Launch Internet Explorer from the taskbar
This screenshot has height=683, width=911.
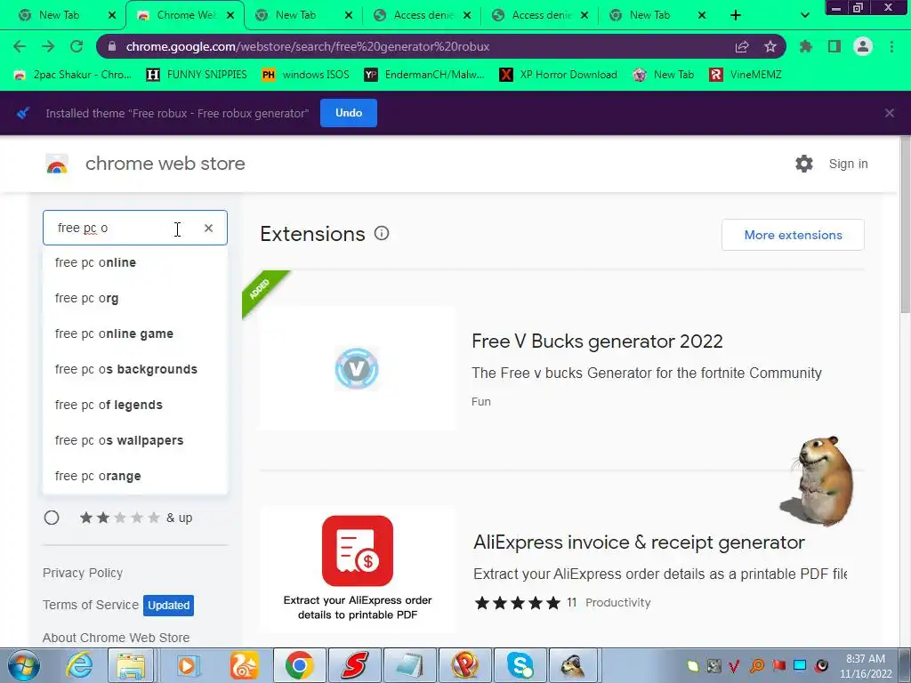[x=79, y=665]
